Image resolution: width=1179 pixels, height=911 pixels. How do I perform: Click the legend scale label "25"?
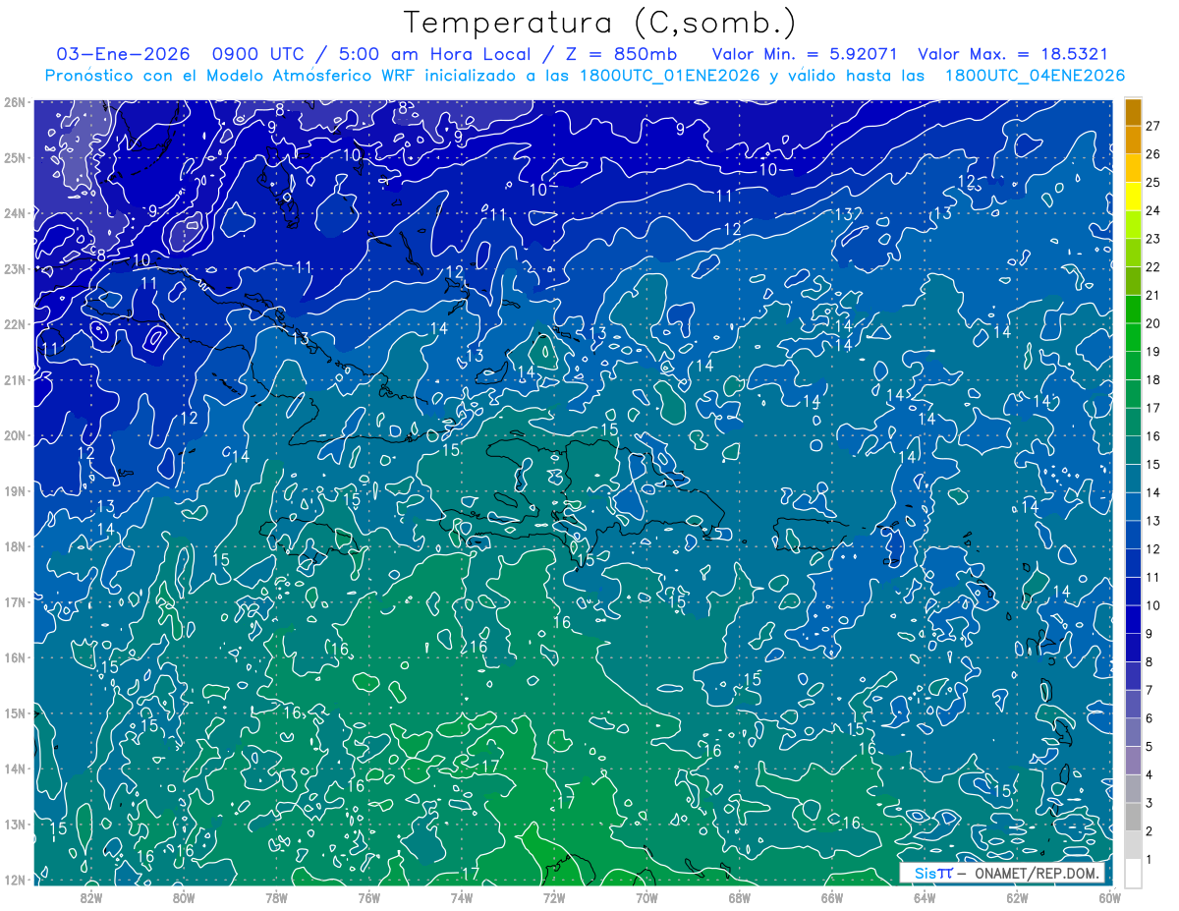(1153, 183)
